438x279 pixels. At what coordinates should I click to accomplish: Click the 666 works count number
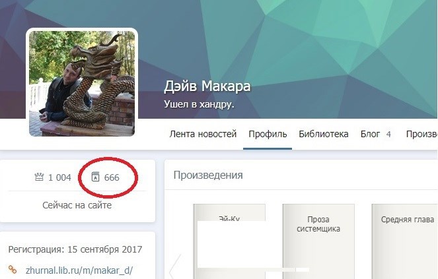coord(112,177)
